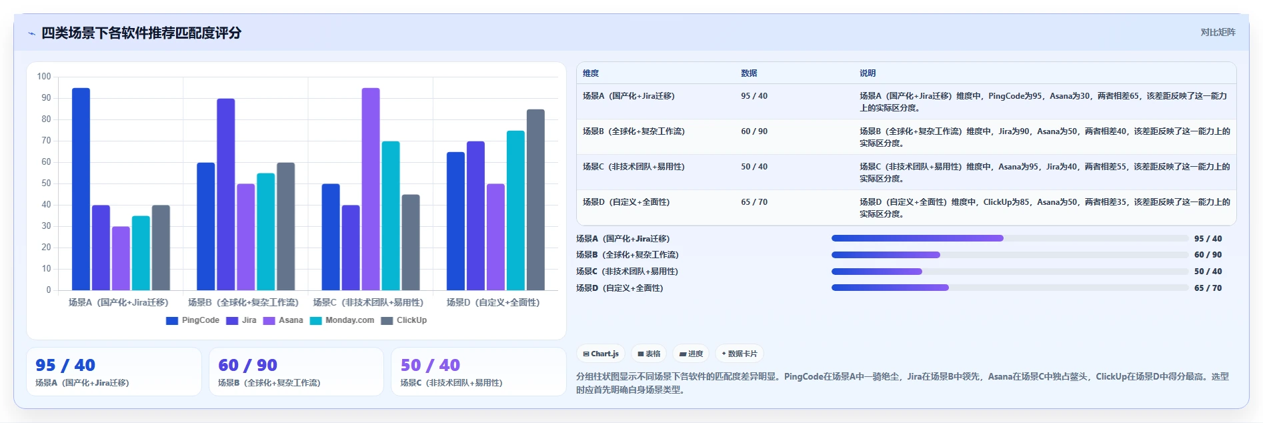Click the 50 tick on the chart y-axis
Image resolution: width=1263 pixels, height=423 pixels.
(x=46, y=183)
